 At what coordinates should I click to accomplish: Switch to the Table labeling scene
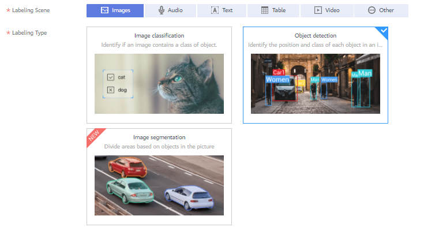(x=273, y=10)
